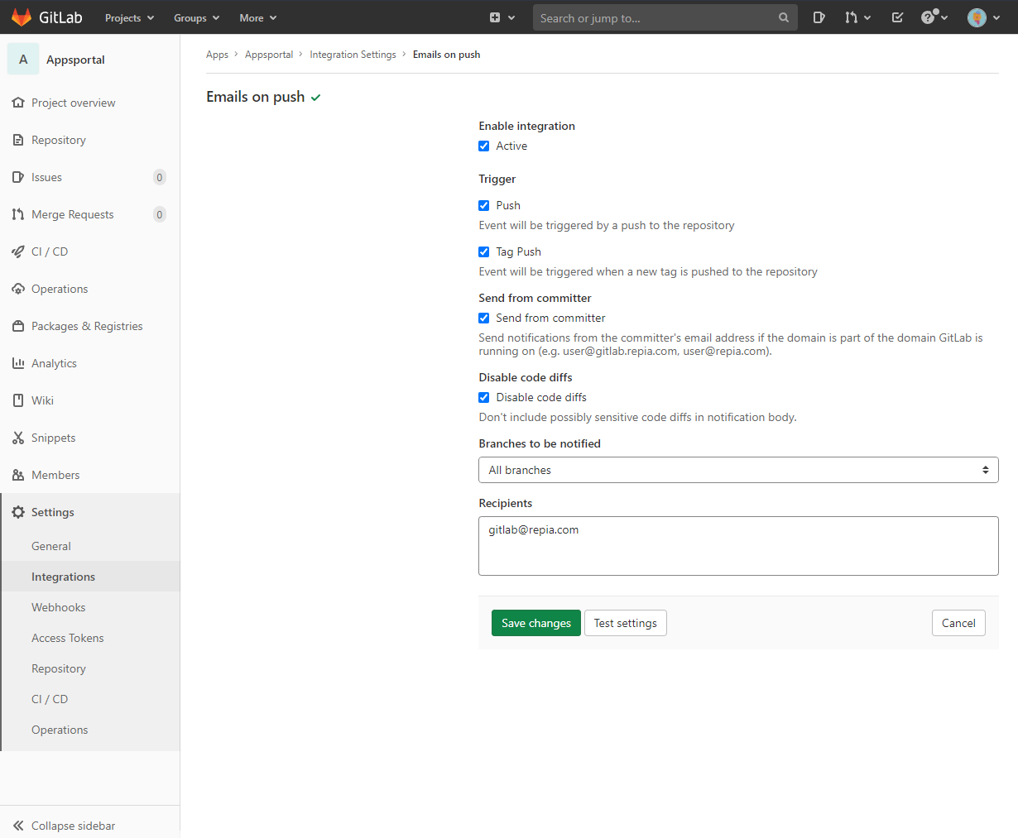Screen dimensions: 1018x838
Task: Open the To-Do list checkmark icon
Action: coord(897,17)
